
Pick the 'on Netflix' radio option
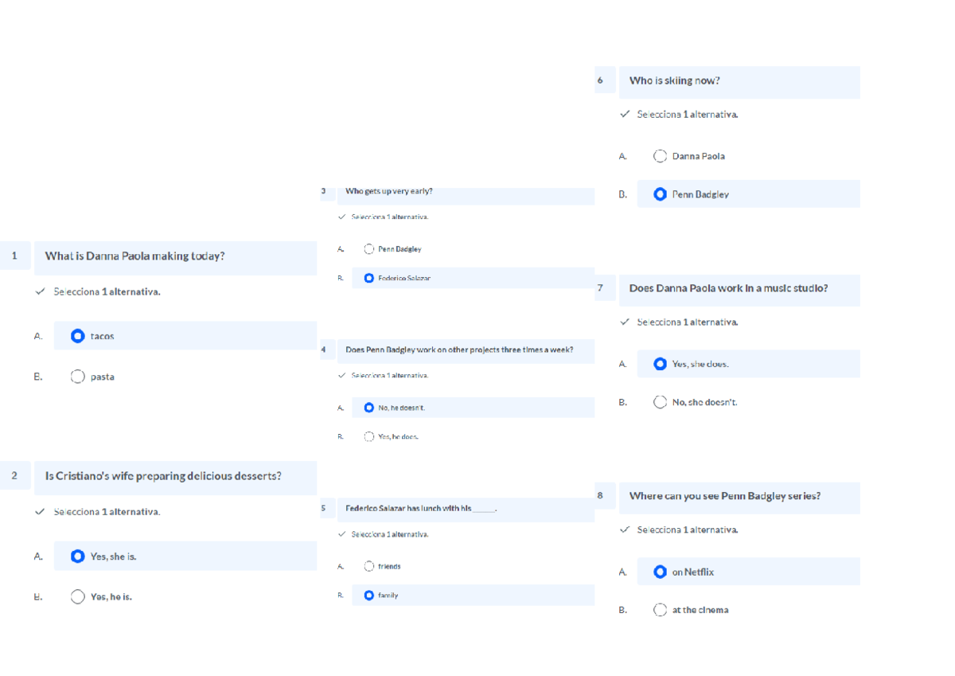660,572
